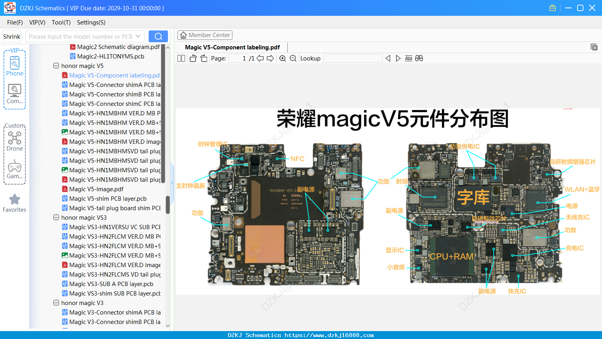Image resolution: width=602 pixels, height=339 pixels.
Task: Click the motherboard diagram image
Action: click(x=388, y=202)
